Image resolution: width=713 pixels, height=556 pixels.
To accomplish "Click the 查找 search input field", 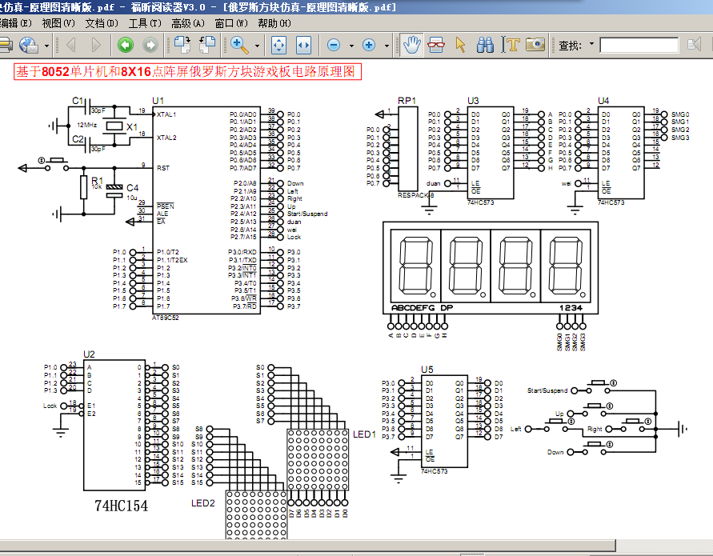I will click(x=639, y=45).
